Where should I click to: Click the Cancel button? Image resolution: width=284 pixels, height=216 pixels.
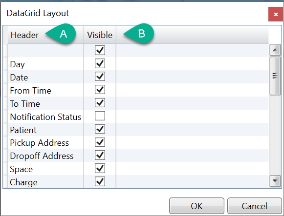[x=255, y=206]
